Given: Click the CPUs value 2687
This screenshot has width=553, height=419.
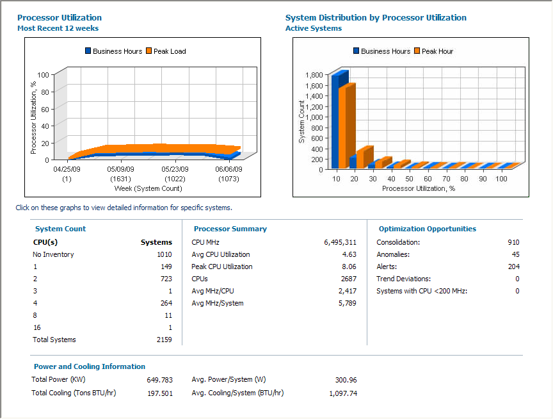Looking at the screenshot, I should click(x=349, y=279).
